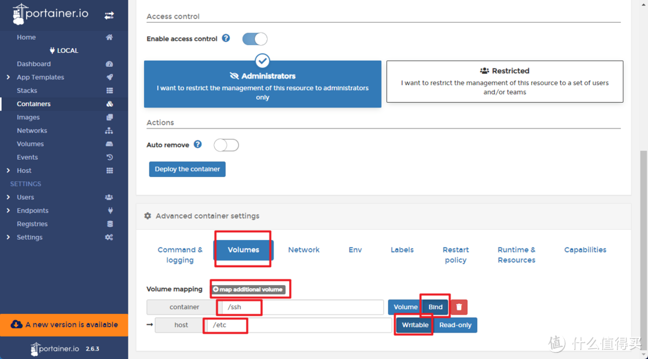This screenshot has height=359, width=648.
Task: Choose Read-only for the volume mapping
Action: coord(455,325)
